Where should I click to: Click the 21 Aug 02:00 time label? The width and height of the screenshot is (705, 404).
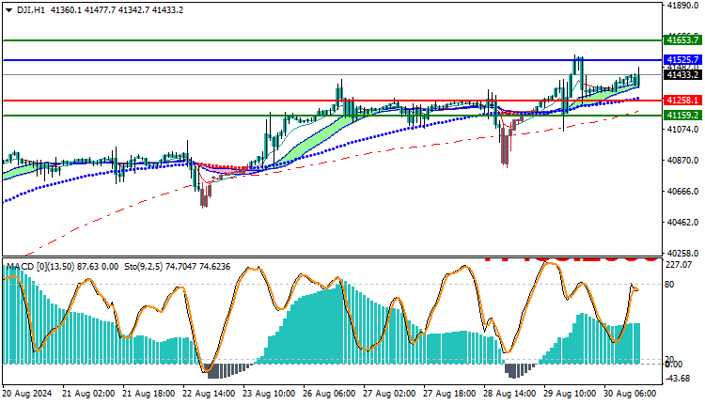pos(88,394)
